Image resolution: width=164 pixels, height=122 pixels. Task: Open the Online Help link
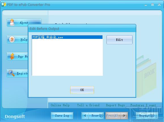pos(60,105)
